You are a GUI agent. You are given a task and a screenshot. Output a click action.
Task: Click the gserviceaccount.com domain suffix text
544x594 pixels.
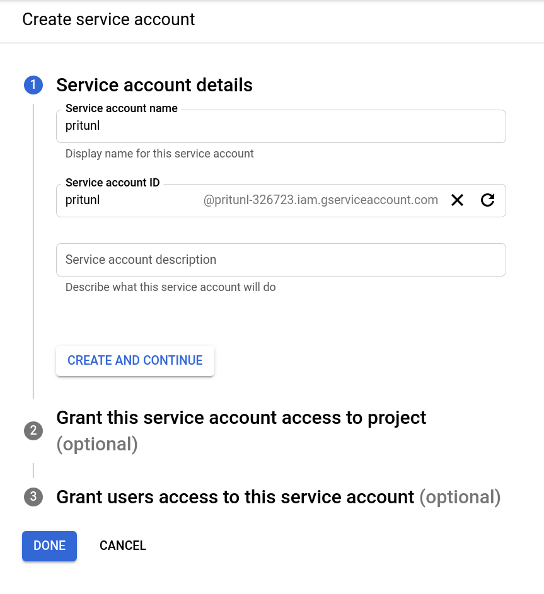(320, 200)
